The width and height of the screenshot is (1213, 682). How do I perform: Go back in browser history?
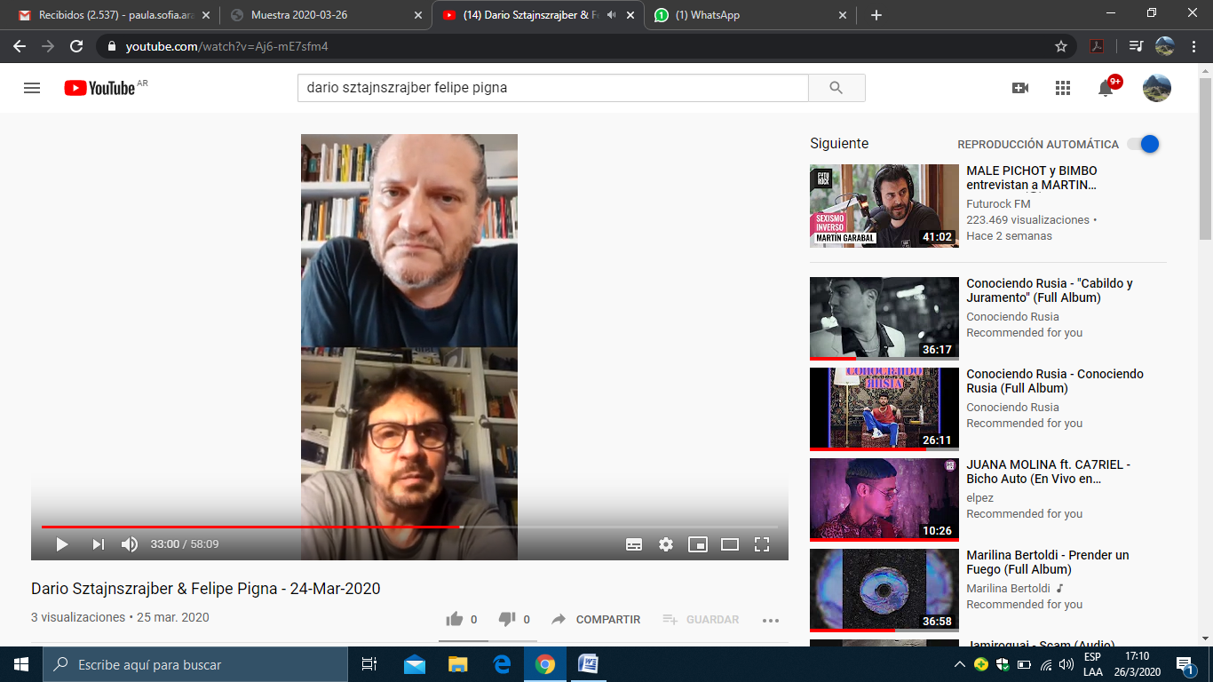[20, 46]
